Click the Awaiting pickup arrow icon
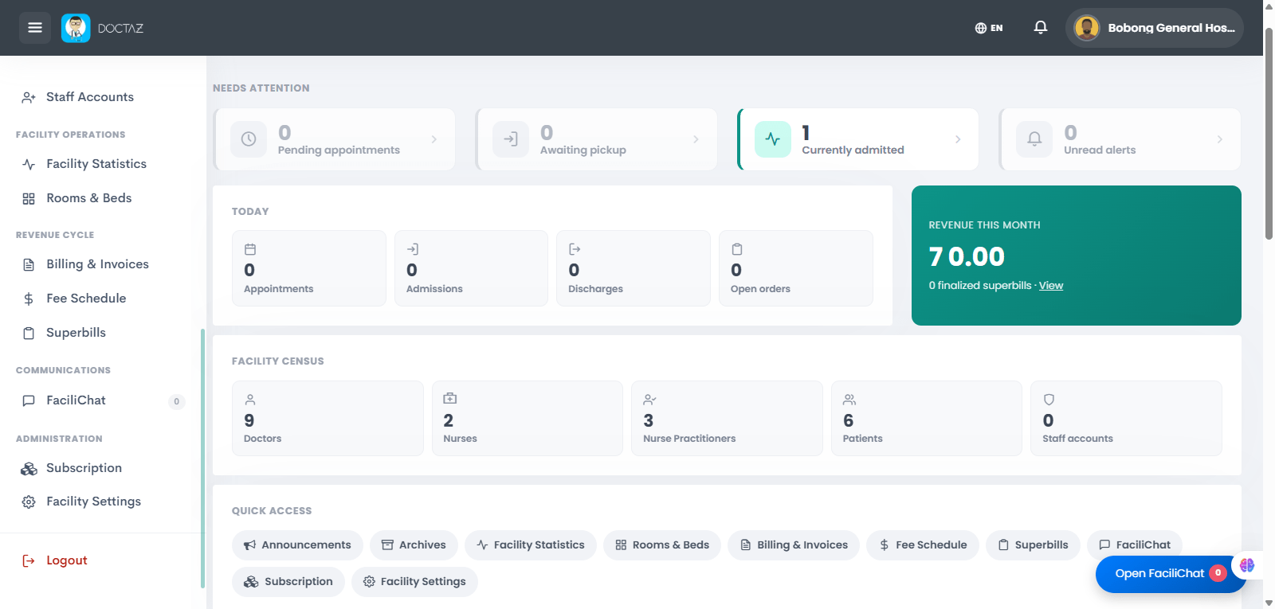The height and width of the screenshot is (609, 1275). [x=511, y=139]
